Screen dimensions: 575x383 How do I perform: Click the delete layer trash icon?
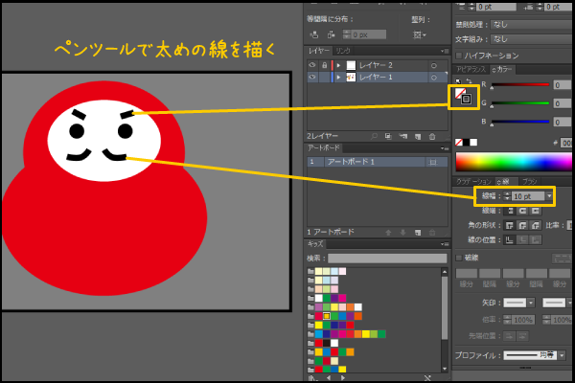point(434,137)
